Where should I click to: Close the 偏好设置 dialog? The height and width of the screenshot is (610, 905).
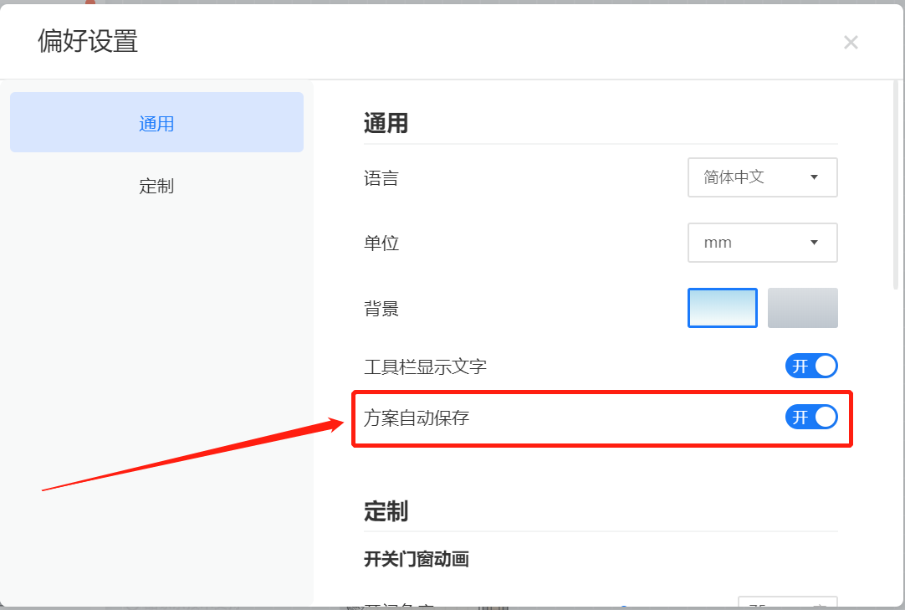click(x=850, y=42)
